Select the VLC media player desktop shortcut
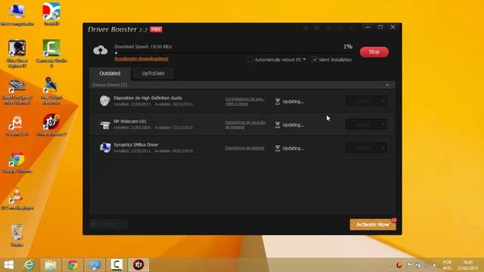484x272 pixels. tap(17, 199)
